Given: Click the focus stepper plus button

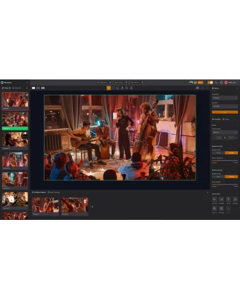Looking at the screenshot, I should (236, 137).
